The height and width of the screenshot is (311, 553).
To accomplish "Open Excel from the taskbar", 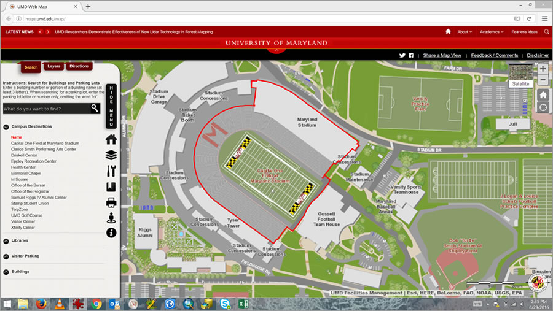I will tap(243, 304).
